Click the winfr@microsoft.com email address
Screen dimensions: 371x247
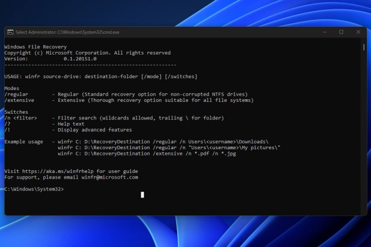point(111,177)
